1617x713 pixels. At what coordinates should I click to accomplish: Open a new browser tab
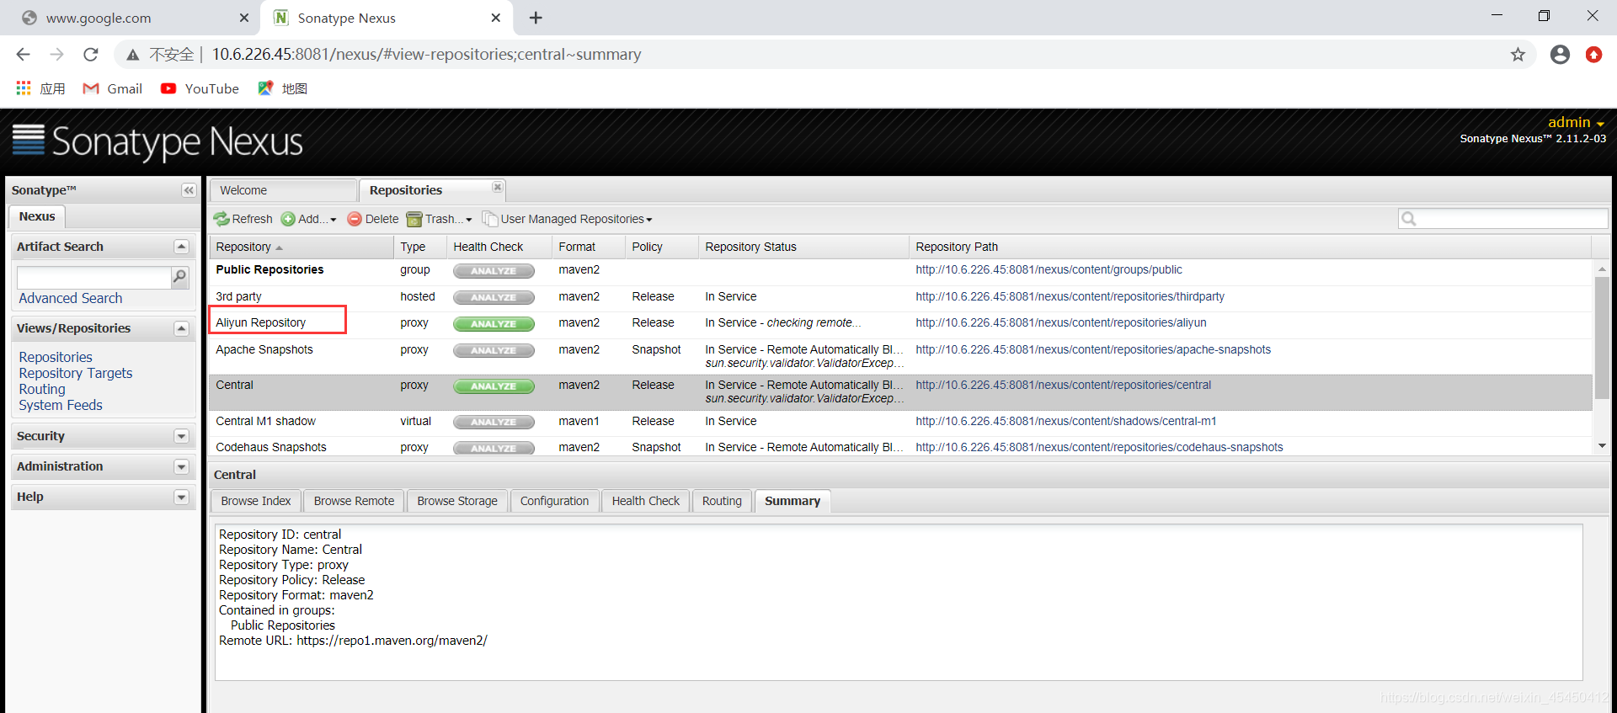tap(536, 18)
